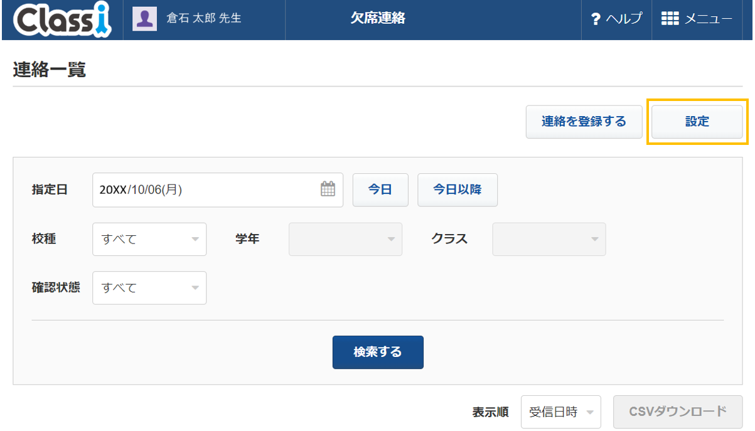The width and height of the screenshot is (755, 431).
Task: Change 表示順 sort order dropdown
Action: [561, 412]
